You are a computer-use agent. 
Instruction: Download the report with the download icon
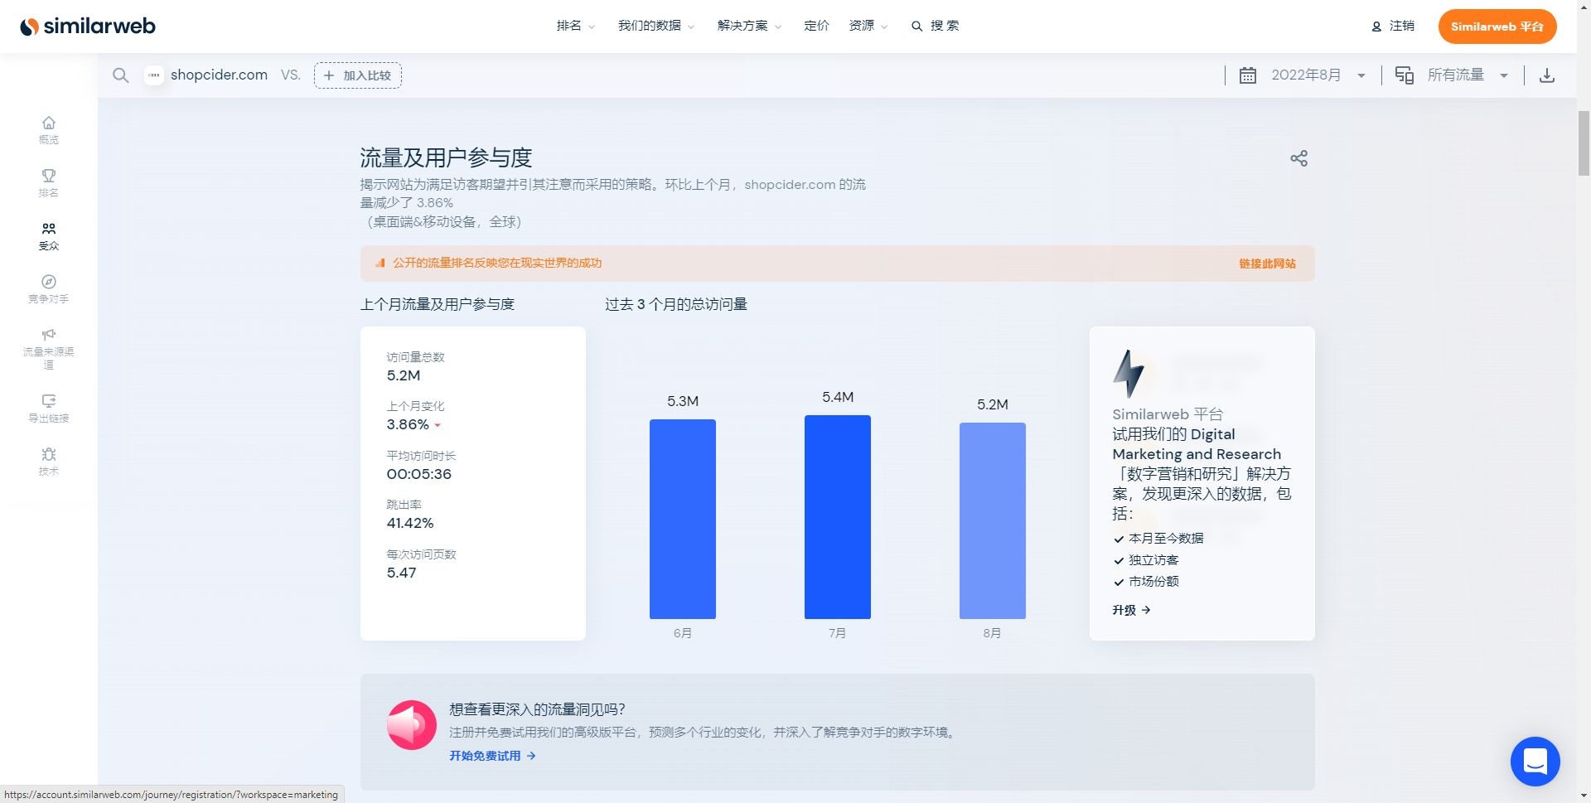[1546, 75]
